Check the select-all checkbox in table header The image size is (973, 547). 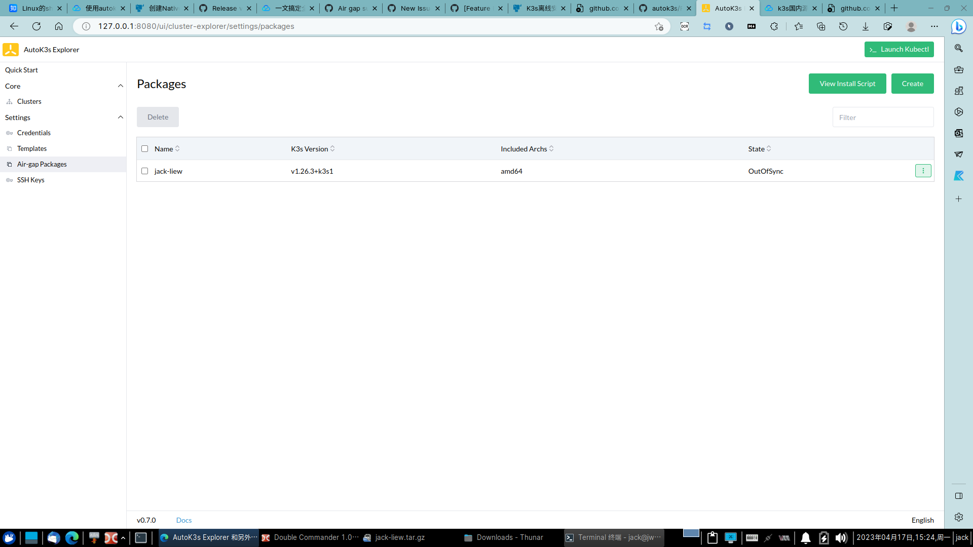coord(145,148)
